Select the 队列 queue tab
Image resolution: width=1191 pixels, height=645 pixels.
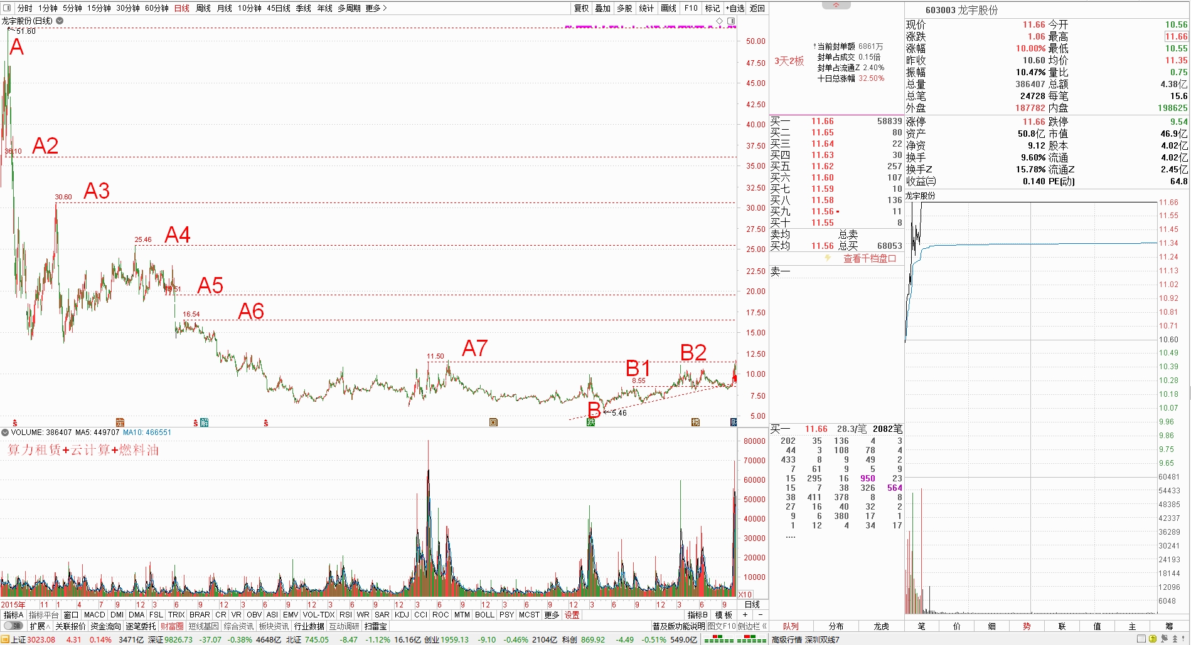791,626
